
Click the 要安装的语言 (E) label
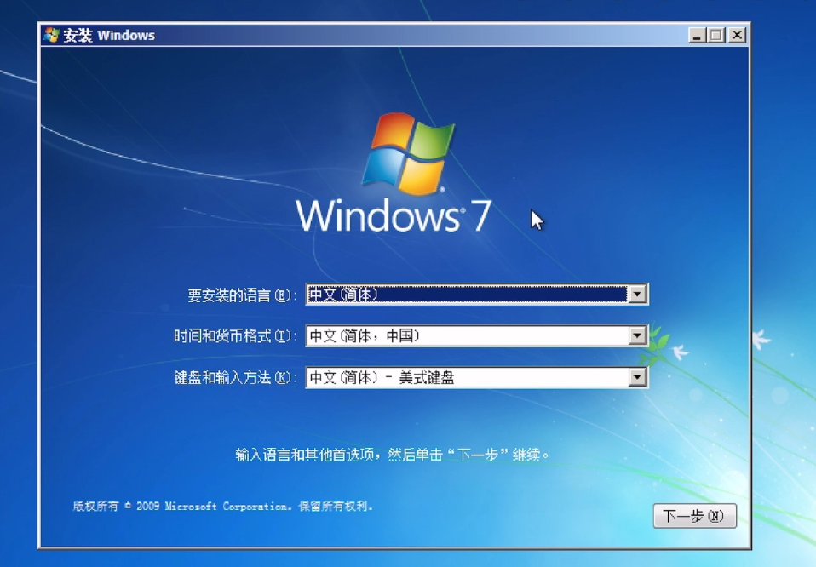[242, 295]
